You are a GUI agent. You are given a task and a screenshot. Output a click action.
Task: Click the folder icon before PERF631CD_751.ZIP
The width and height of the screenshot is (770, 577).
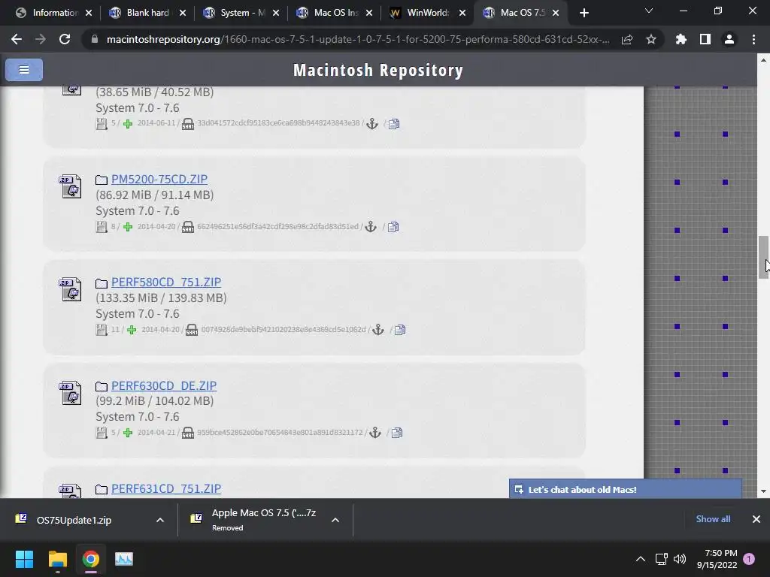(x=102, y=490)
